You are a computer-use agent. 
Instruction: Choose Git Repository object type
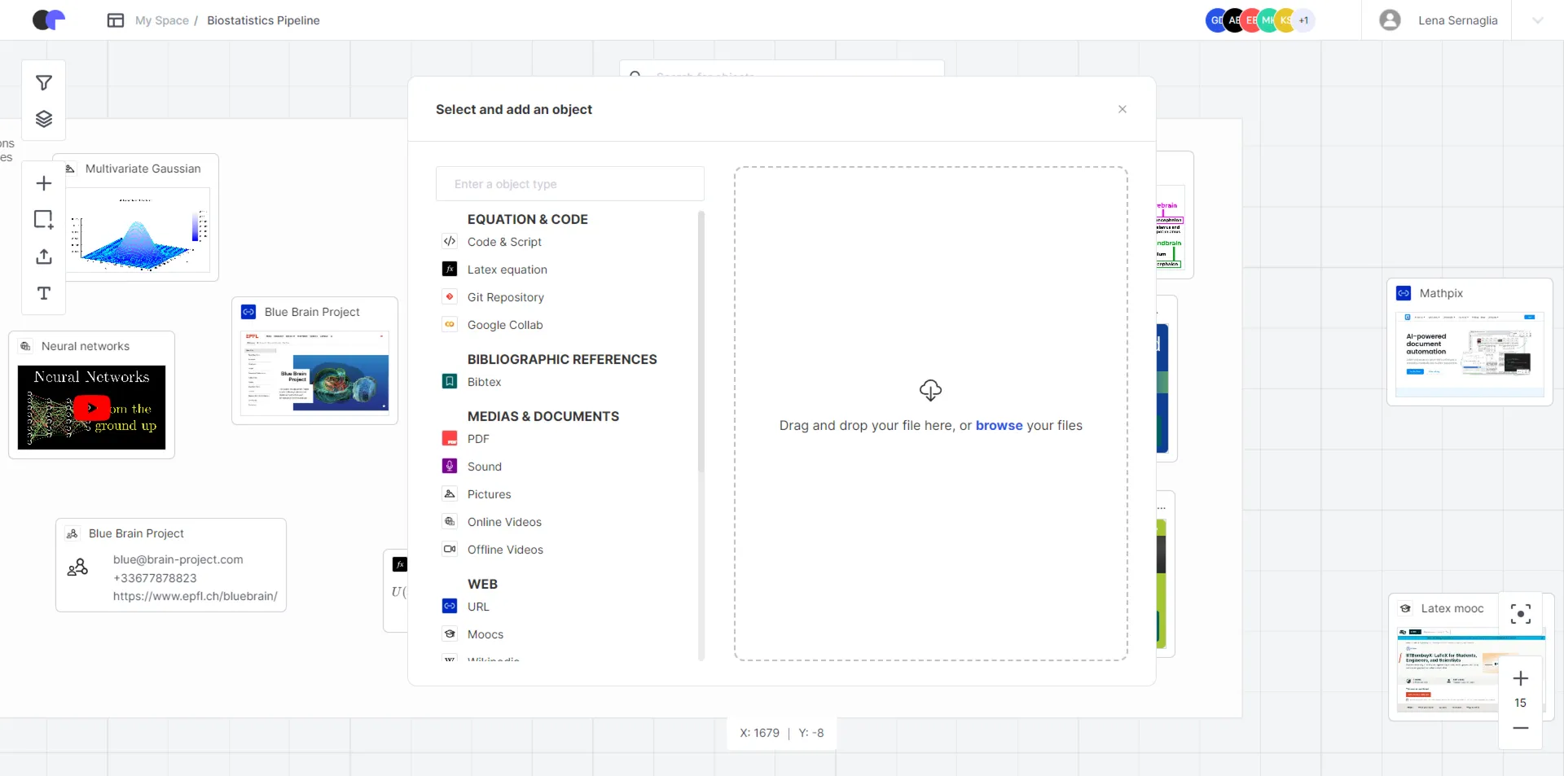click(505, 297)
